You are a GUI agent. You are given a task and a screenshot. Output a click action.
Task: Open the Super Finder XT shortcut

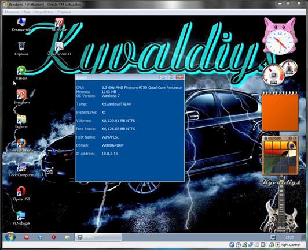tap(59, 48)
